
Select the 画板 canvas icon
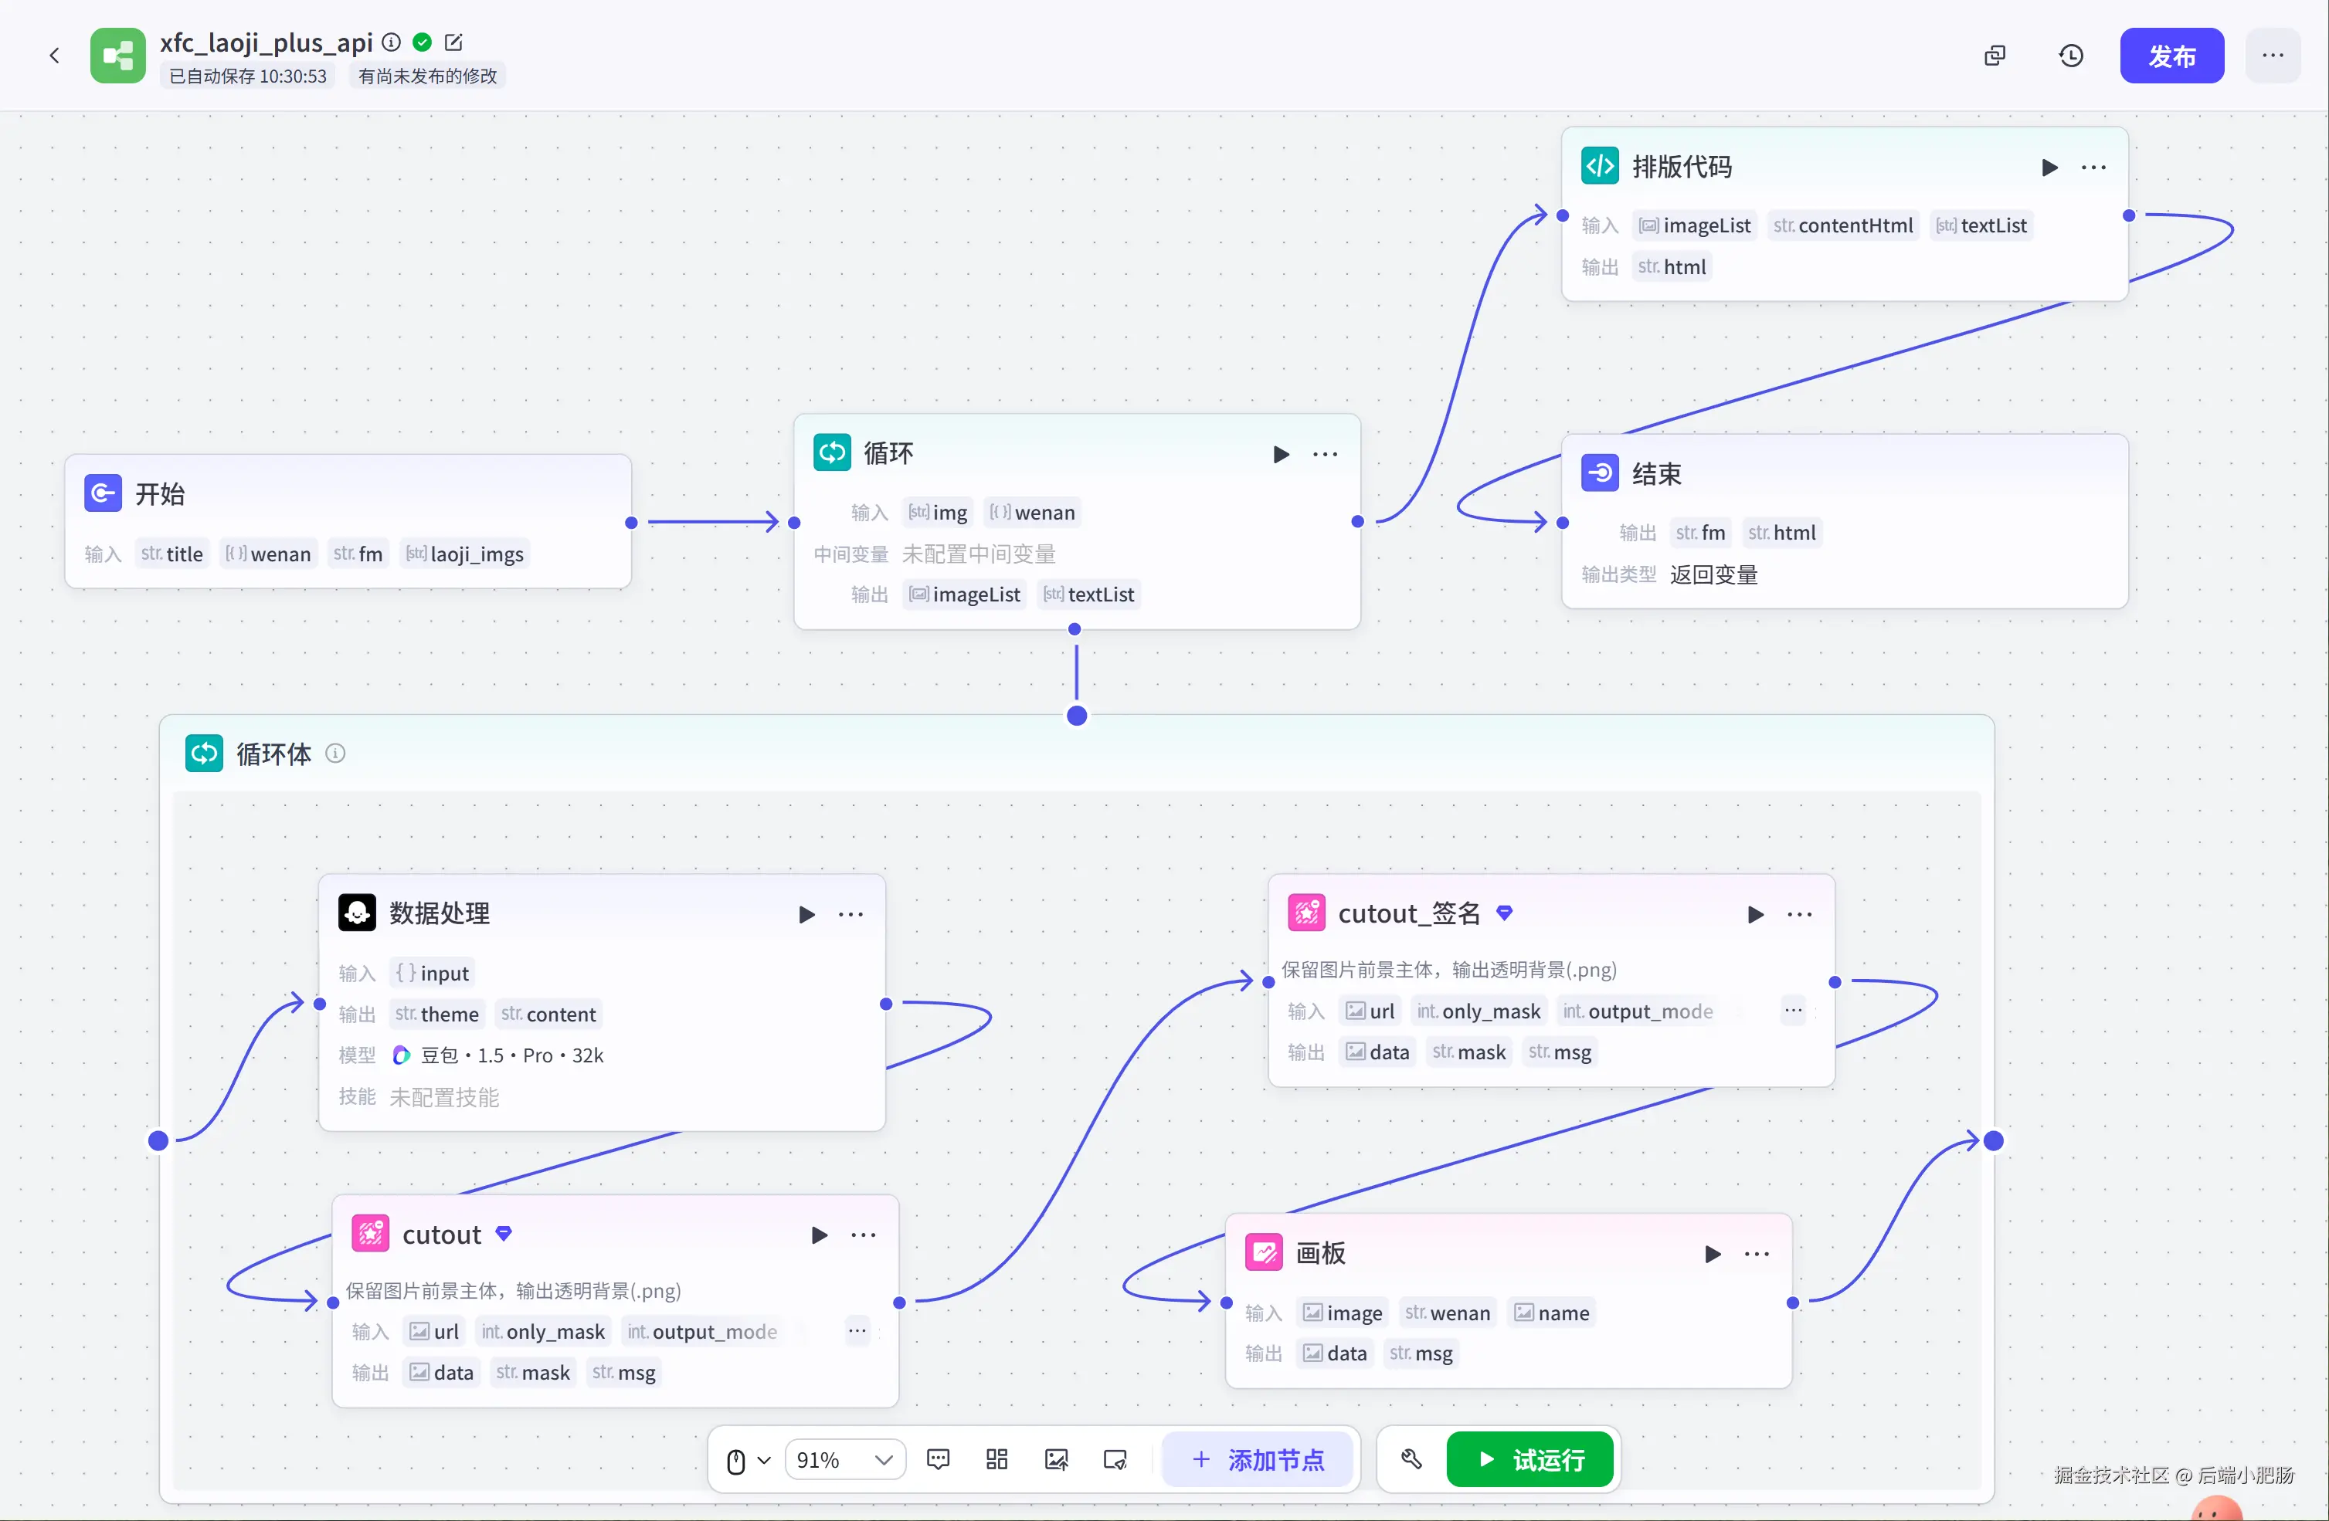tap(1263, 1253)
